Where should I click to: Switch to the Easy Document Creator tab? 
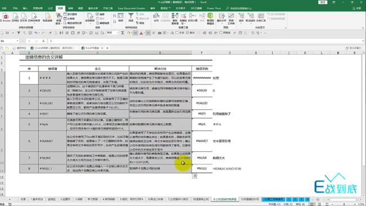[131, 8]
